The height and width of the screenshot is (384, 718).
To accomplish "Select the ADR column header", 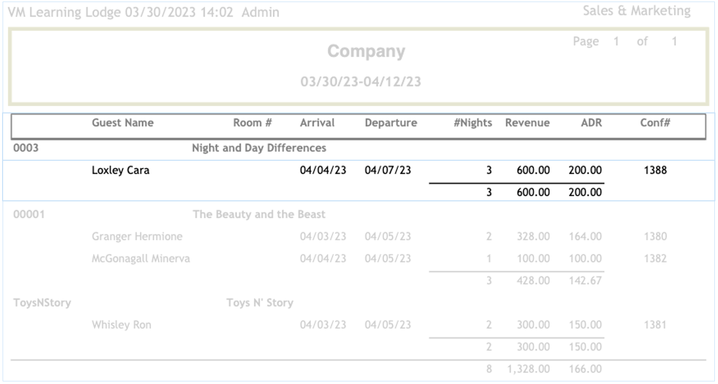I will tap(591, 123).
